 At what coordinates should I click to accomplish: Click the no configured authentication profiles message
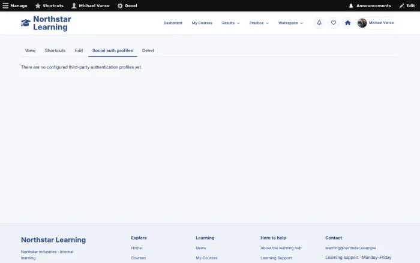(82, 67)
